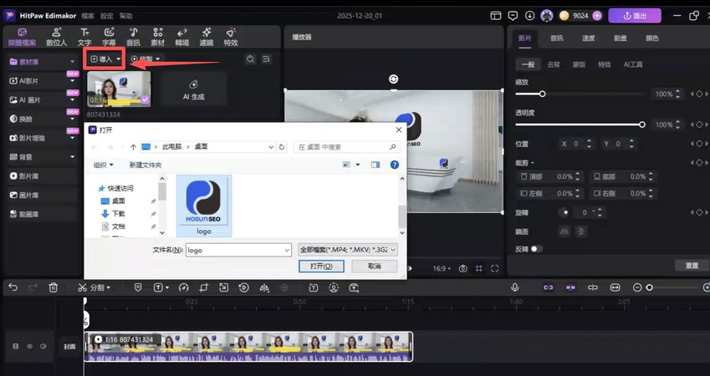This screenshot has height=376, width=710.
Task: Click the 打开(O) button in file dialog
Action: coord(321,266)
